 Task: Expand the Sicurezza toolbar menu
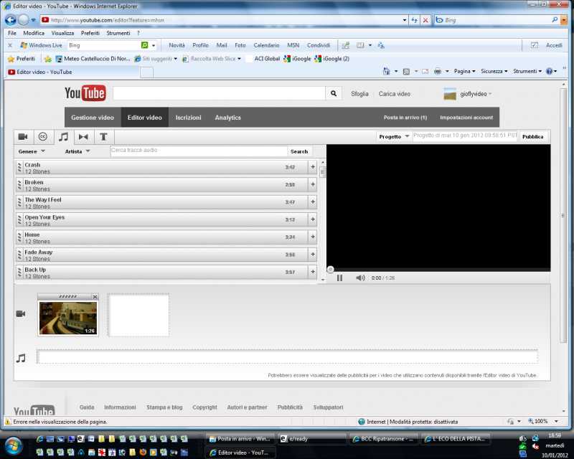tap(494, 72)
